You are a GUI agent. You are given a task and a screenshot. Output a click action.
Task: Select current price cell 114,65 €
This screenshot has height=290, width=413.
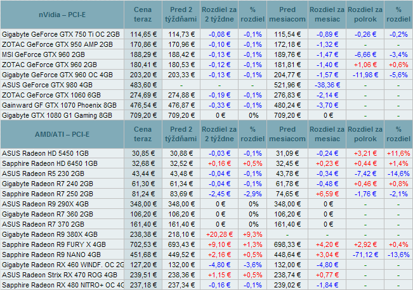click(143, 34)
